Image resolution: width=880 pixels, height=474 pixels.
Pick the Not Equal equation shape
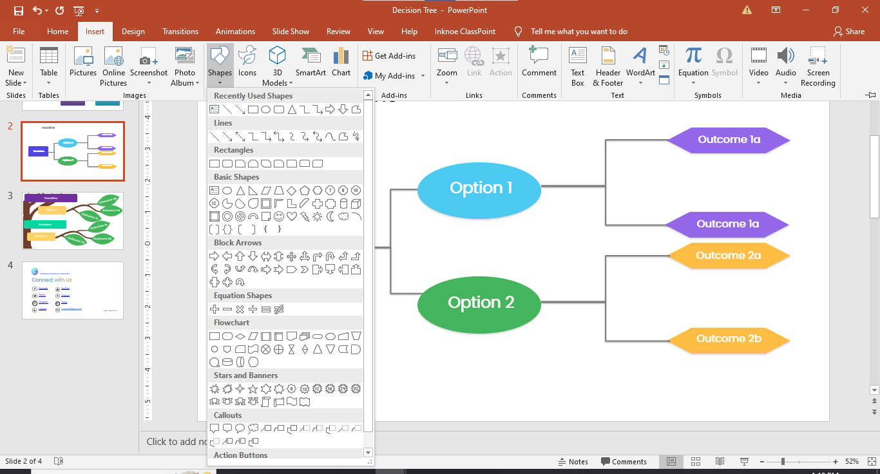(x=279, y=309)
